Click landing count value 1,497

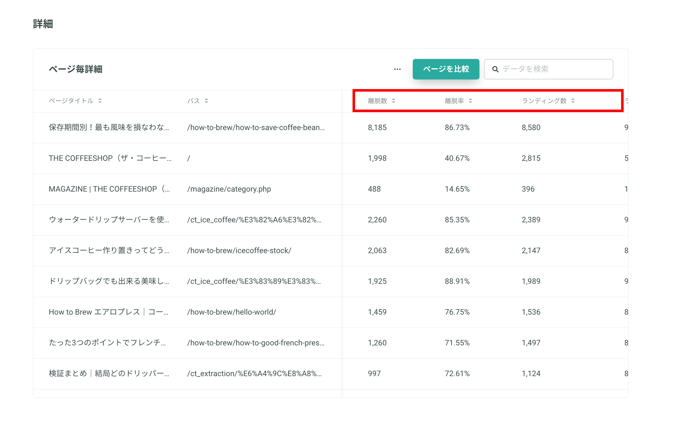531,343
